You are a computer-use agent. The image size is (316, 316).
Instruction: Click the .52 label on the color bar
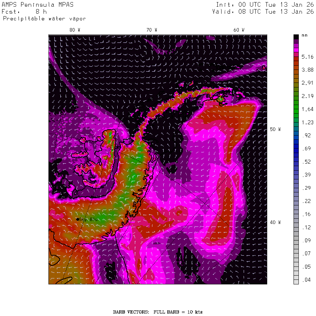[307, 162]
